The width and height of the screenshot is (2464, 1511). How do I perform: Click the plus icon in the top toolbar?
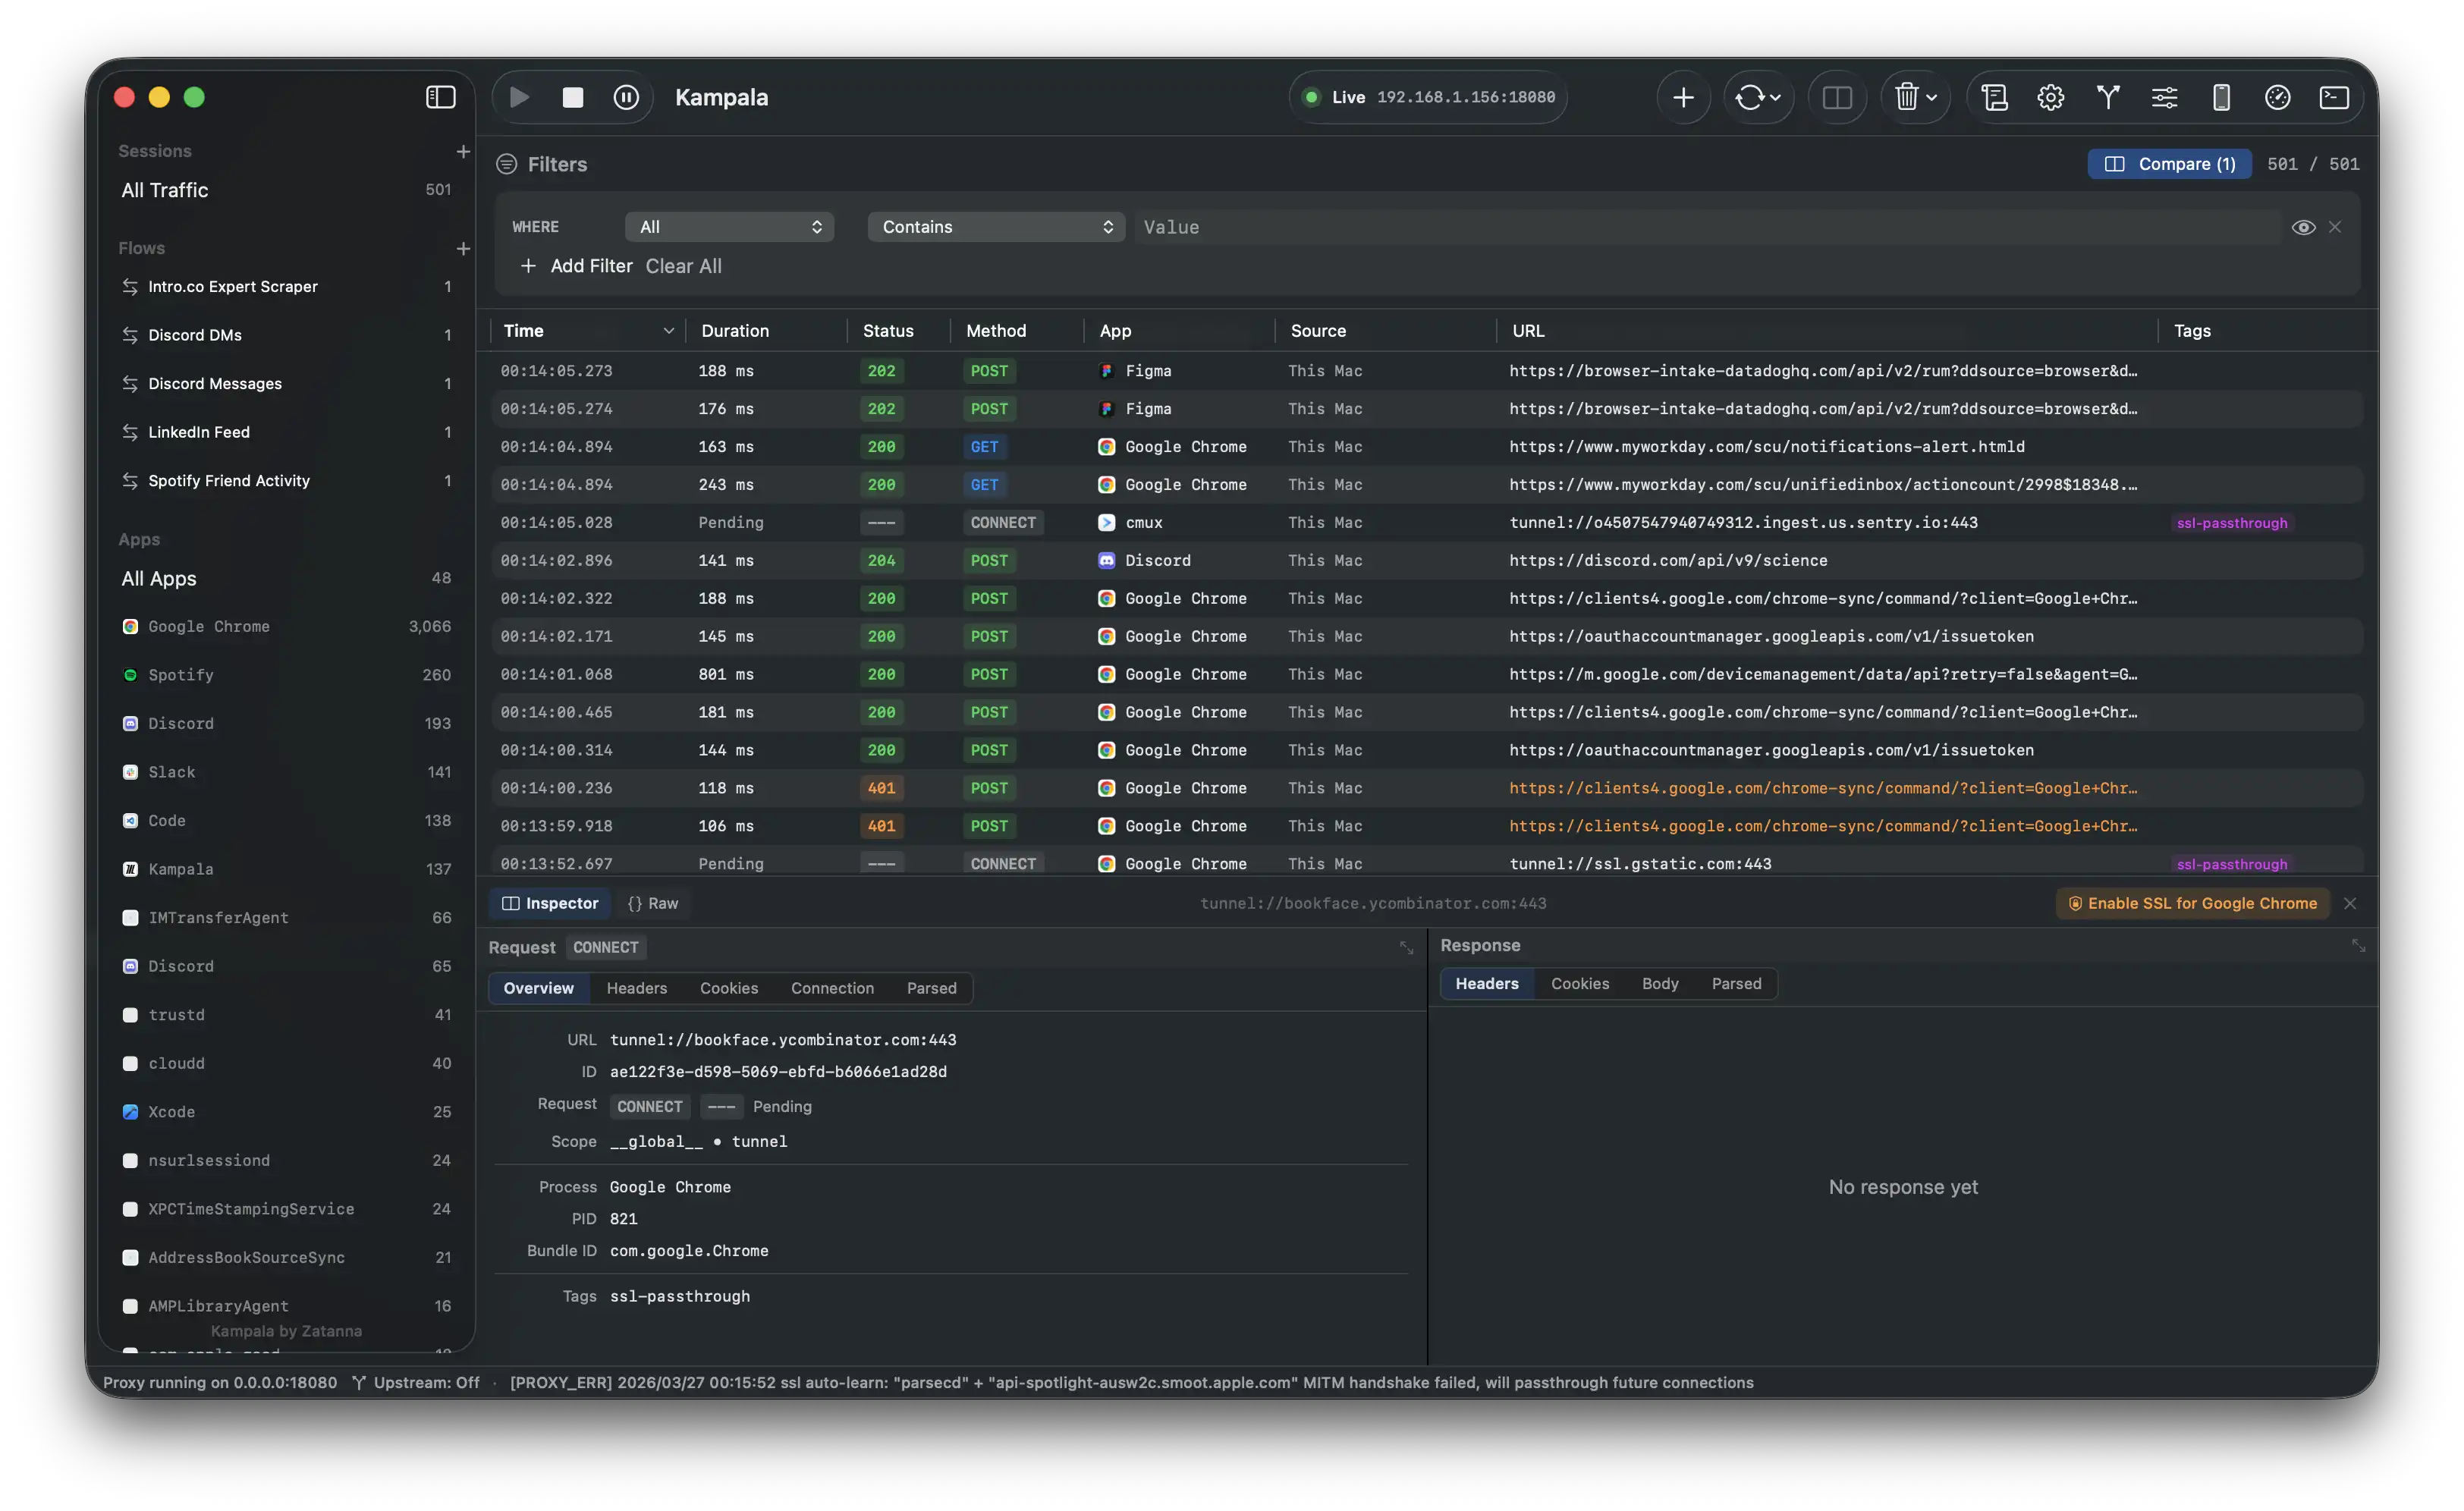pos(1683,97)
